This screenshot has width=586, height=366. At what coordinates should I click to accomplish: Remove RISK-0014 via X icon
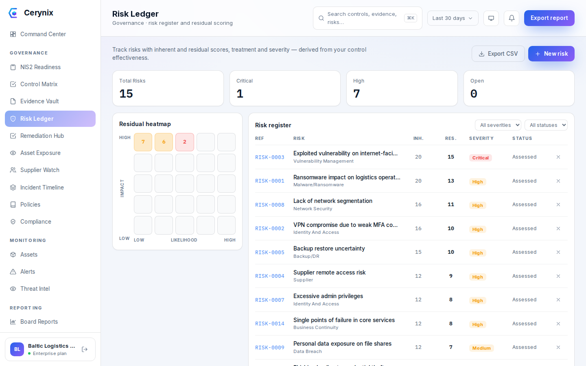pos(558,324)
